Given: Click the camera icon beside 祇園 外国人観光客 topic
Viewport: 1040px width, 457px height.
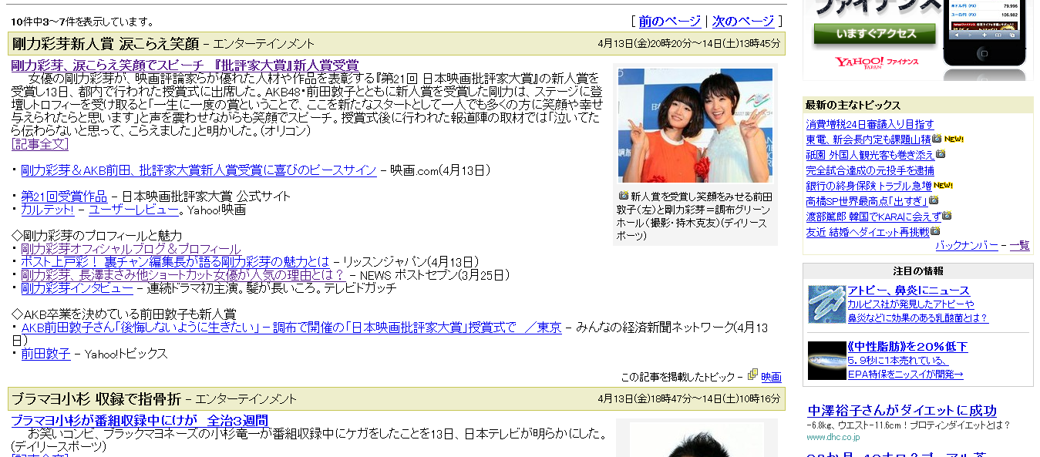Looking at the screenshot, I should (x=941, y=154).
